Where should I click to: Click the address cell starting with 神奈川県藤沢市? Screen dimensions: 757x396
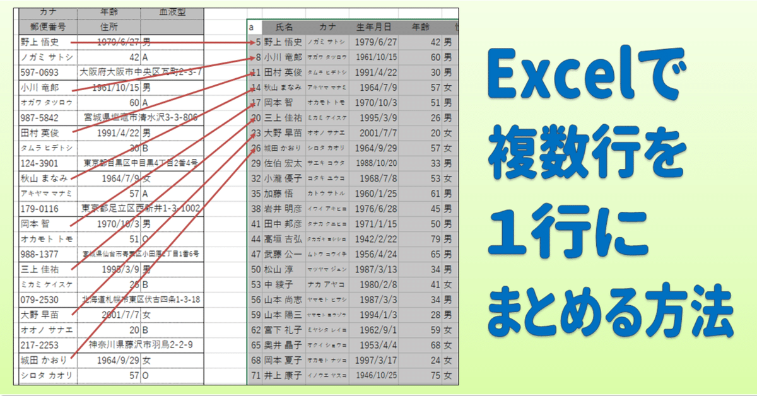coord(140,345)
